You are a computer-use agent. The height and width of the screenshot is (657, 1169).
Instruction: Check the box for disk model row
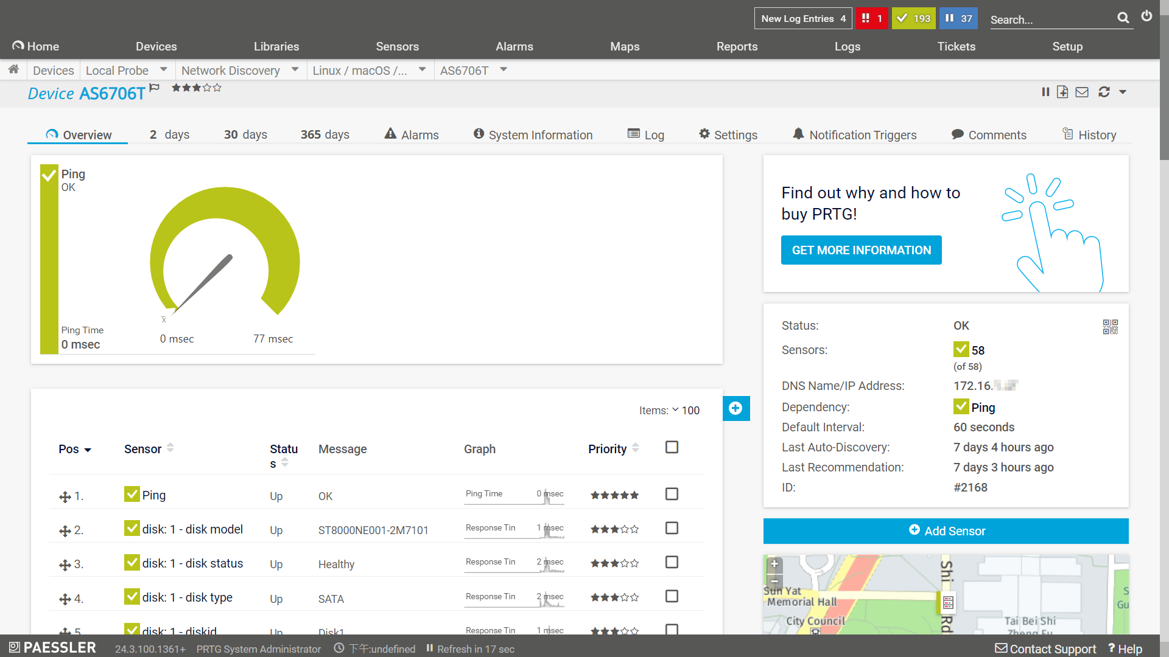tap(672, 528)
